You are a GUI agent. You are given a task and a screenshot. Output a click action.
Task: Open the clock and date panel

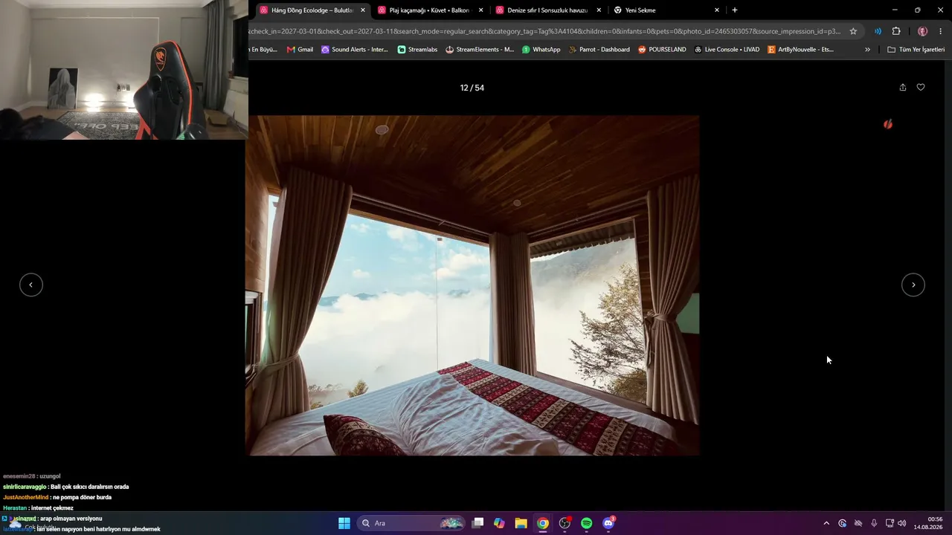click(929, 523)
